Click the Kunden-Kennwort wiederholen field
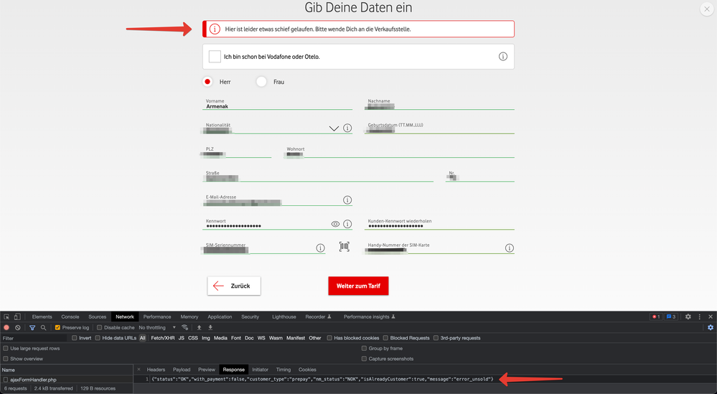Image resolution: width=717 pixels, height=394 pixels. 439,224
